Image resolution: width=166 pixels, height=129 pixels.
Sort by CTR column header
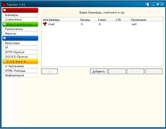click(122, 20)
